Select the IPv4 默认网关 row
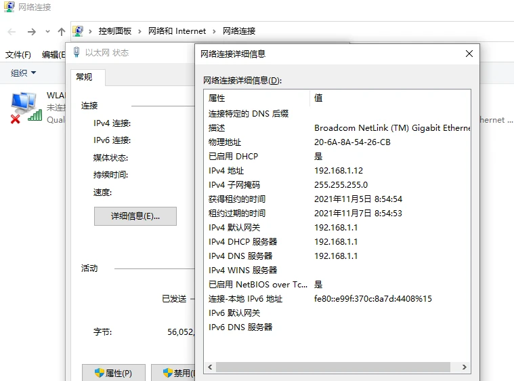Screen dimensions: 514x381 click(337, 227)
